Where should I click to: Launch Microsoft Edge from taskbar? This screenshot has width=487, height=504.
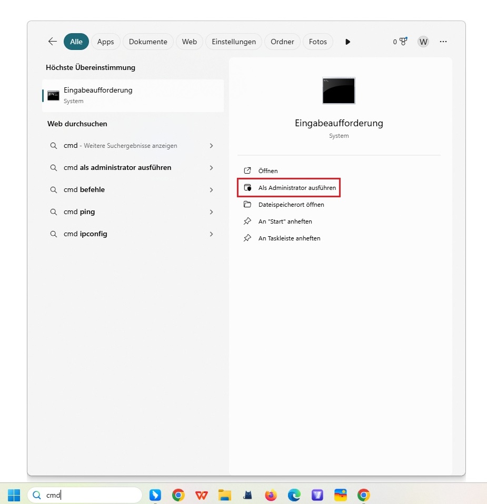(x=294, y=495)
